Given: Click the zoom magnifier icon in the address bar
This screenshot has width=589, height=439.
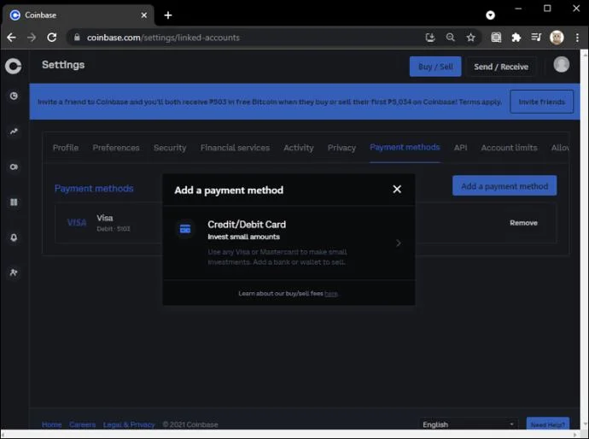Looking at the screenshot, I should click(451, 38).
